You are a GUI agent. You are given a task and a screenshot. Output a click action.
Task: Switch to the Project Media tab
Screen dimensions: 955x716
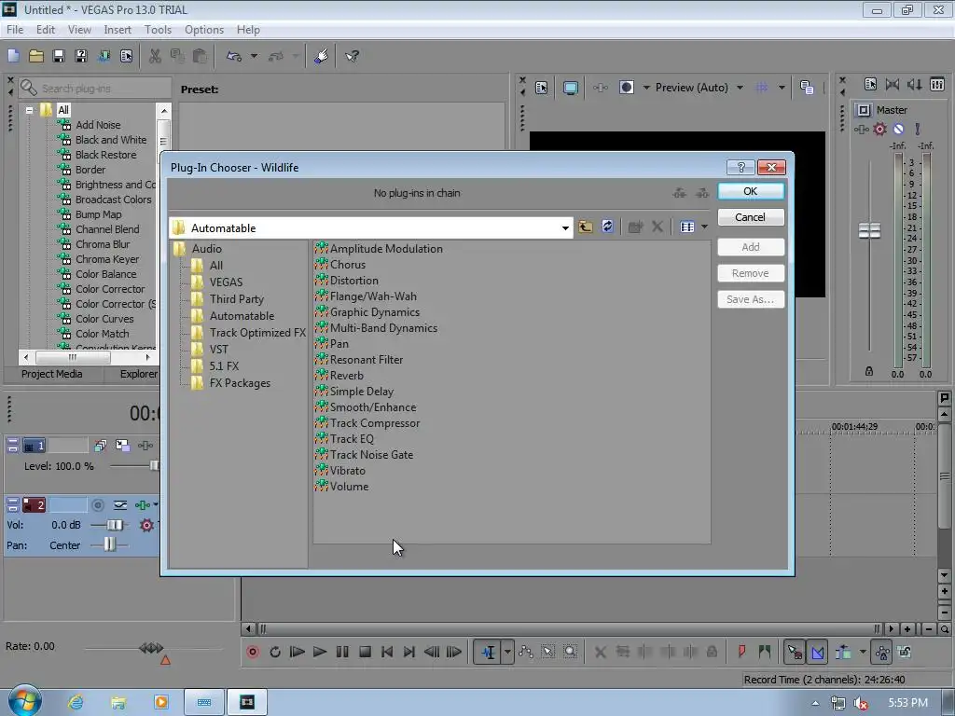[52, 374]
